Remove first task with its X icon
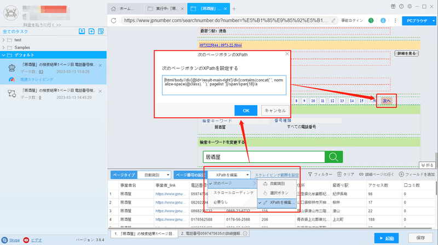438x245 pixels. [100, 65]
